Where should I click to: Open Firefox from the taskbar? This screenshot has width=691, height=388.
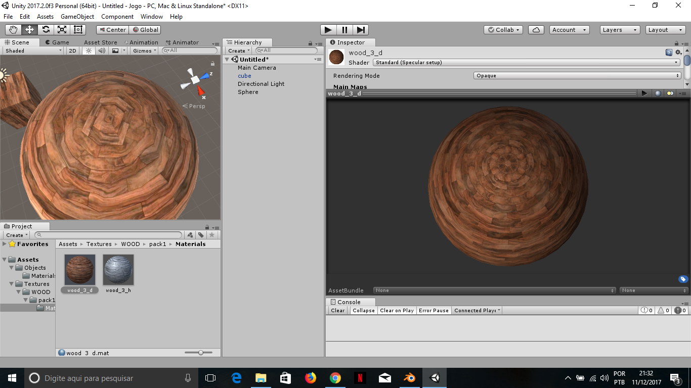[x=310, y=378]
